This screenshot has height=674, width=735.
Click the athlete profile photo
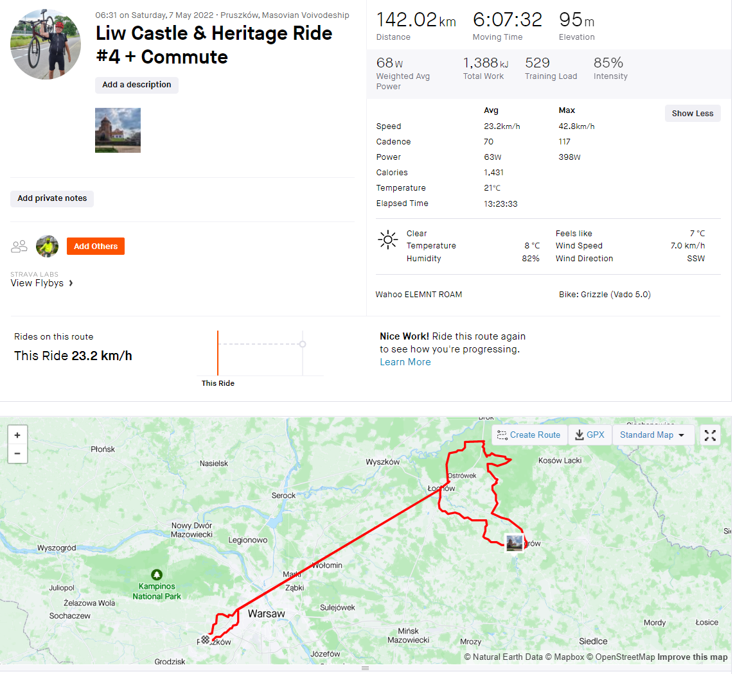[46, 44]
